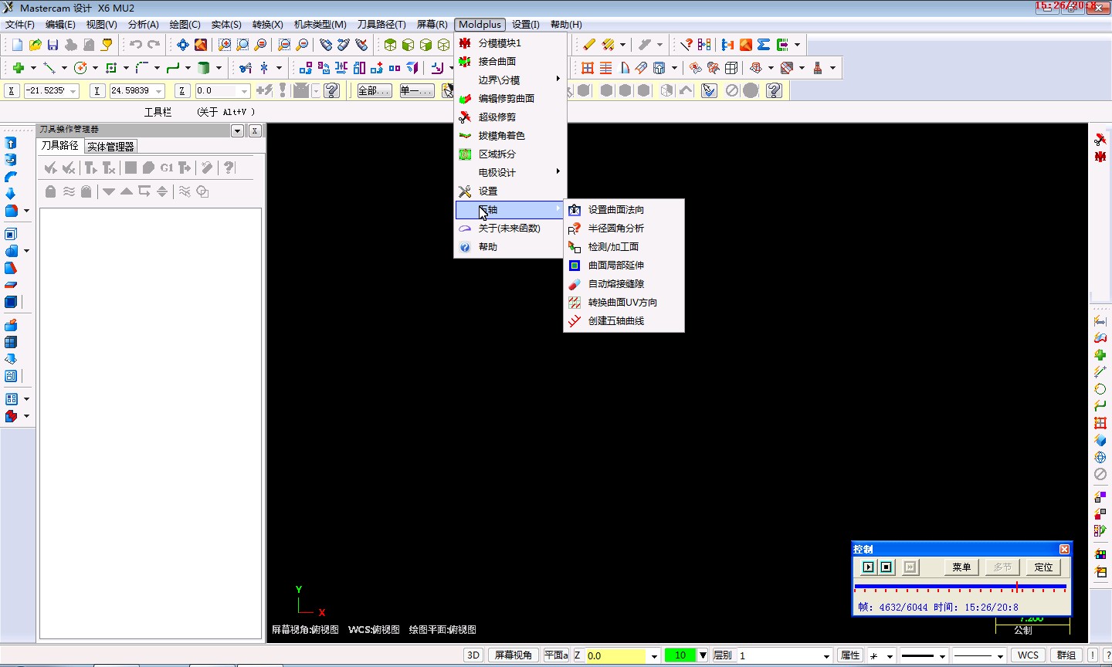This screenshot has height=667, width=1112.
Task: Click the 单一... select only button
Action: pos(417,91)
